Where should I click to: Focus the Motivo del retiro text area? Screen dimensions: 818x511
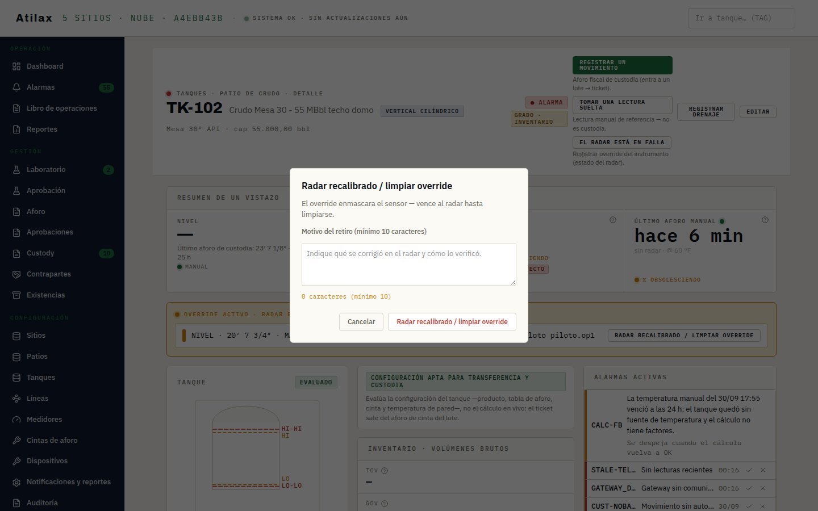point(409,265)
